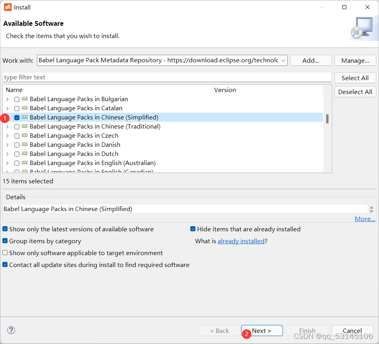The height and width of the screenshot is (344, 379).
Task: Check the Danish language pack checkbox
Action: click(17, 145)
